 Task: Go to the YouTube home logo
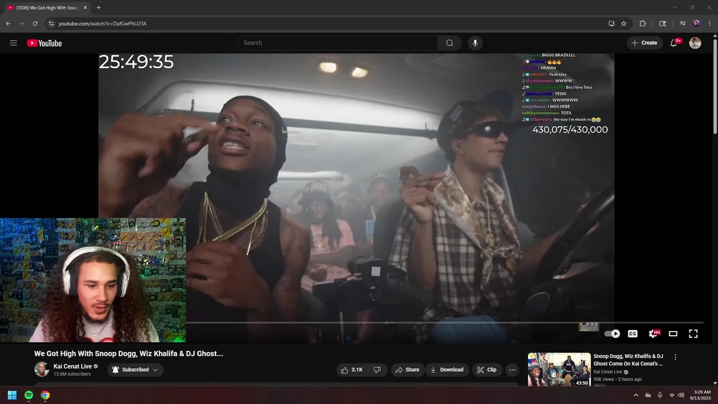coord(44,43)
